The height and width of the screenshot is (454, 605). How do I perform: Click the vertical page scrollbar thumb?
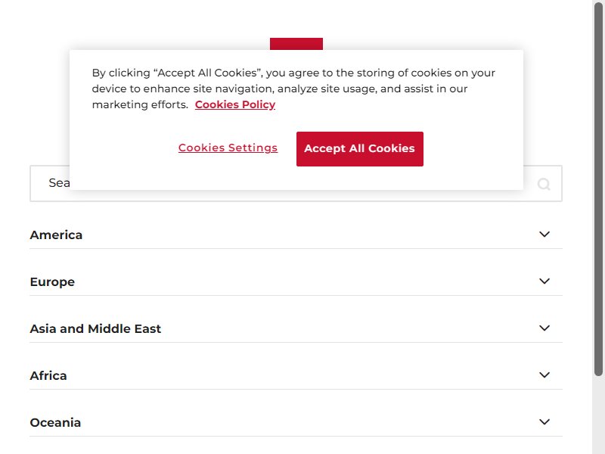[598, 189]
